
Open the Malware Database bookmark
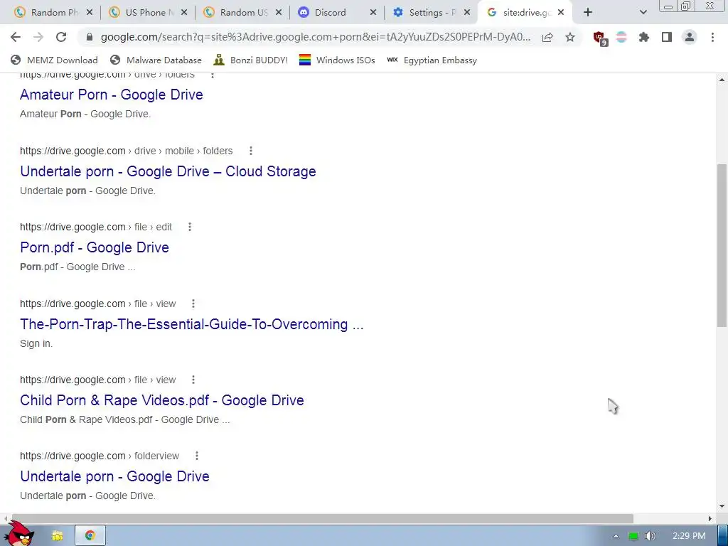(156, 60)
